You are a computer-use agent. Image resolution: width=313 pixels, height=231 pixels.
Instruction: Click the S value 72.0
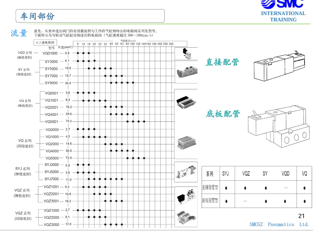point(69,158)
